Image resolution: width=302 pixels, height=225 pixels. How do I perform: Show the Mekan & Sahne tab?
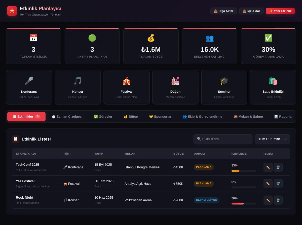[248, 117]
